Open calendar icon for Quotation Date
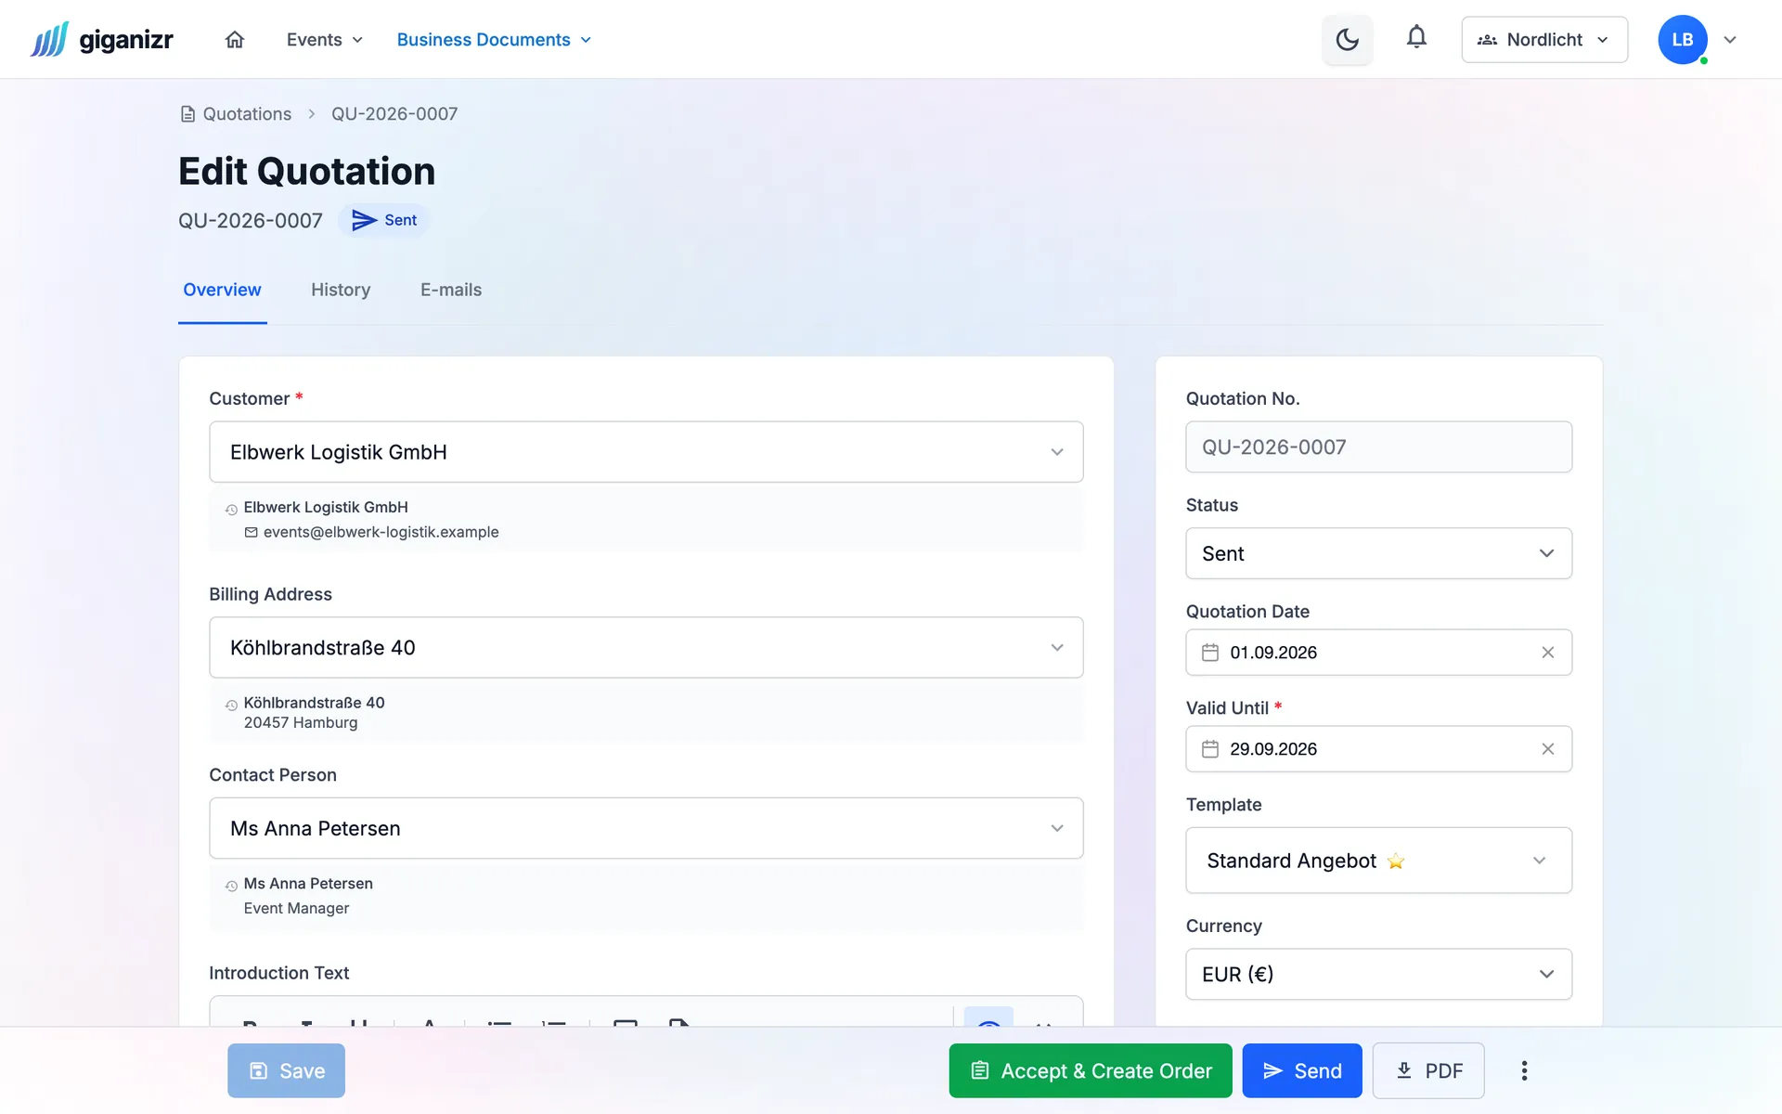 (x=1209, y=653)
